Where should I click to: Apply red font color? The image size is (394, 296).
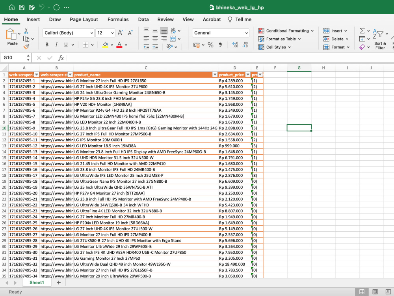pos(119,45)
